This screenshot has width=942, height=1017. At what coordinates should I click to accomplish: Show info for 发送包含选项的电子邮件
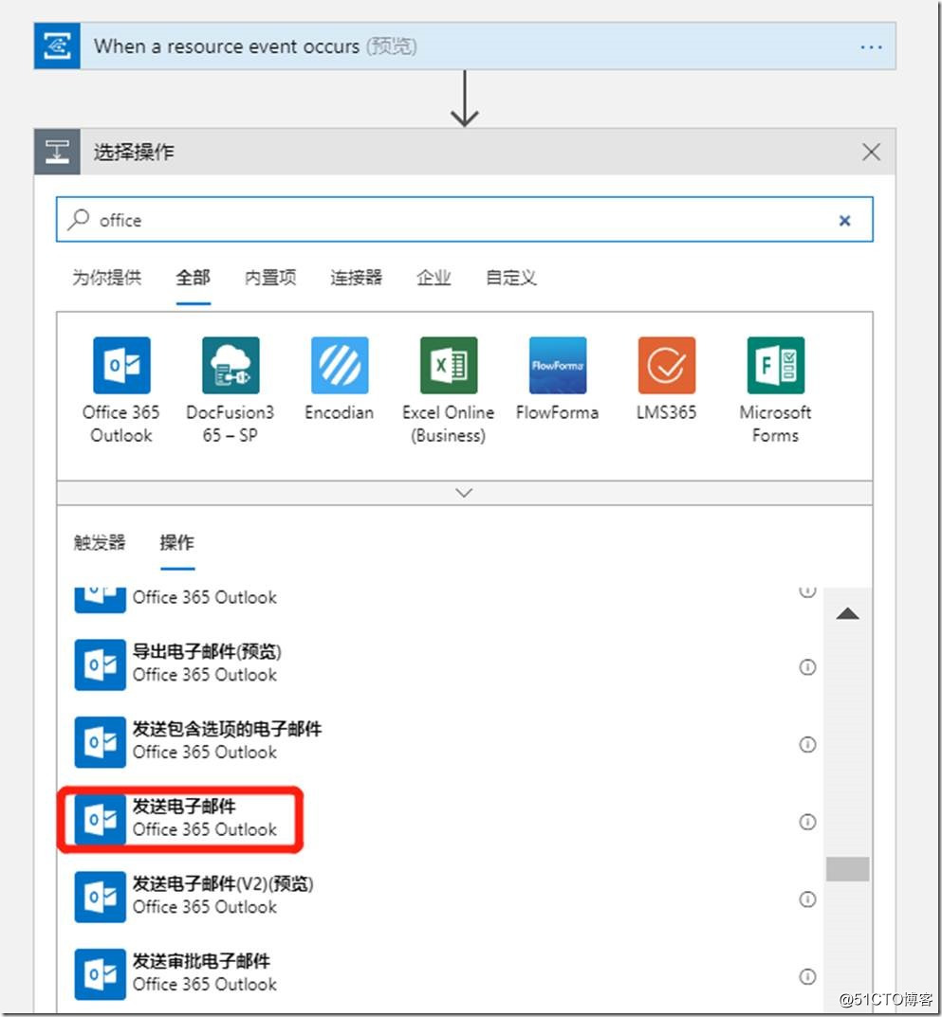click(x=807, y=744)
